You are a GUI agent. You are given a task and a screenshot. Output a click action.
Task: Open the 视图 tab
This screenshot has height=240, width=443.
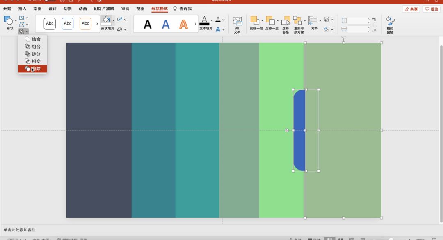click(x=140, y=9)
